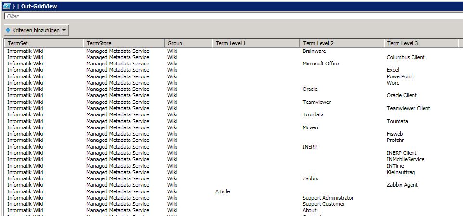
Task: Select the Zabbix Agent cell
Action: coord(402,185)
